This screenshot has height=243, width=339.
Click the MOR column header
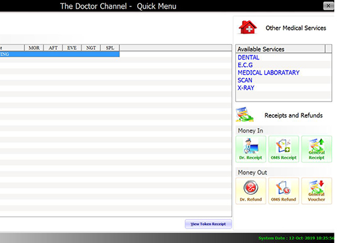click(x=34, y=48)
